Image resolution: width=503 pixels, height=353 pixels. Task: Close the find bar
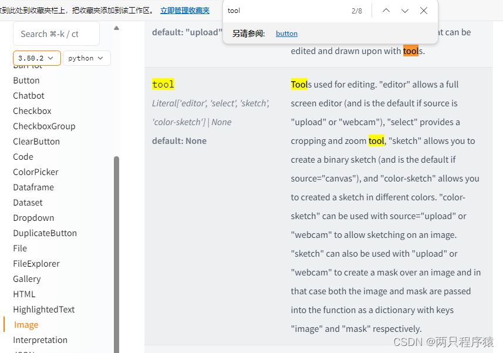click(x=423, y=11)
